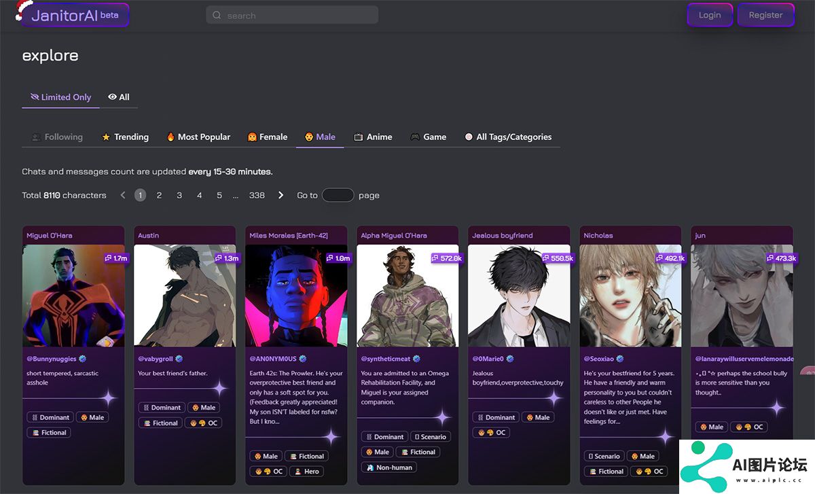This screenshot has height=494, width=815.
Task: Open the Login page
Action: pyautogui.click(x=710, y=15)
